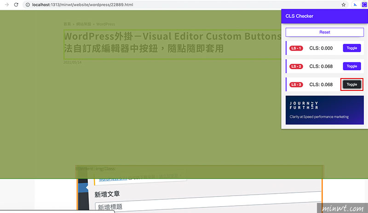Click the CLS Checker panel title
Screen dimensions: 368x213
coord(299,16)
